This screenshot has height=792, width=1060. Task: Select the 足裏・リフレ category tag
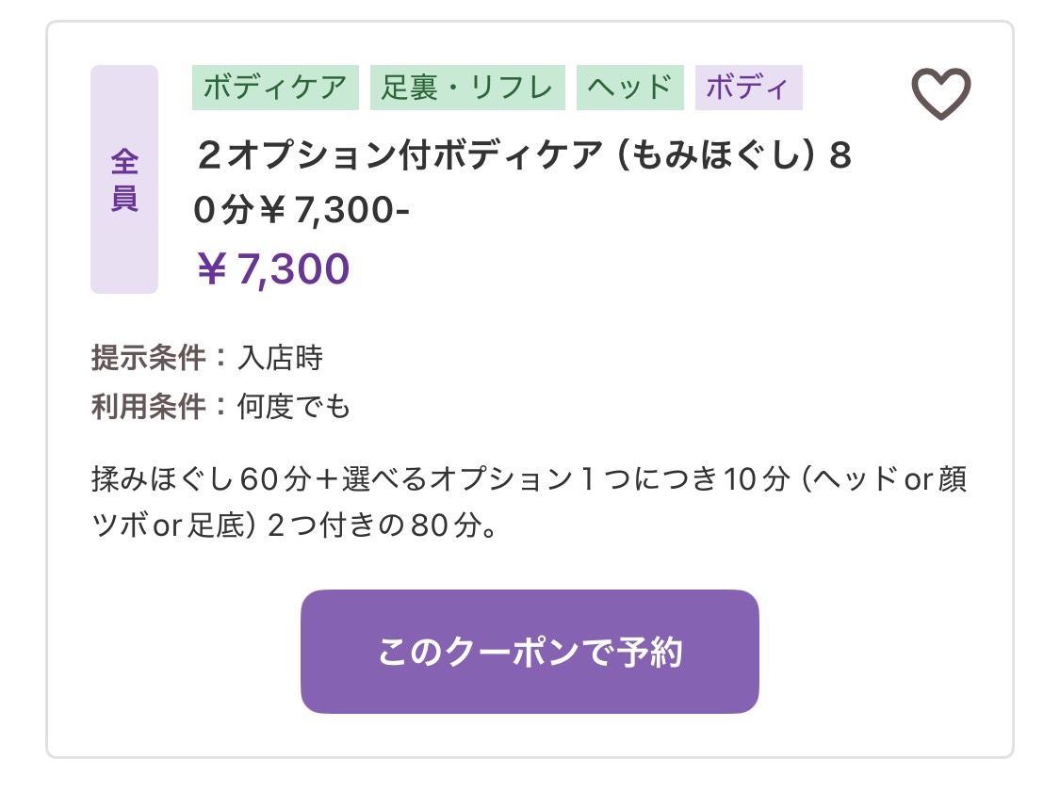click(467, 88)
